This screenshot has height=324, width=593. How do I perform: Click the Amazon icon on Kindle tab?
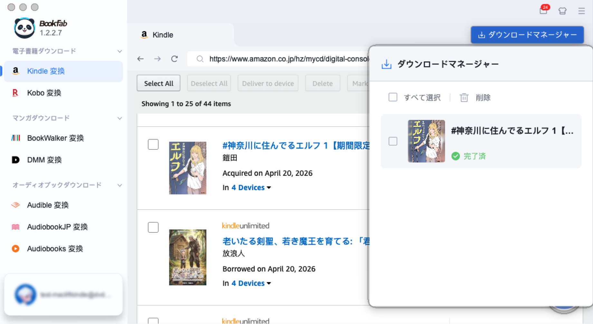(x=144, y=34)
